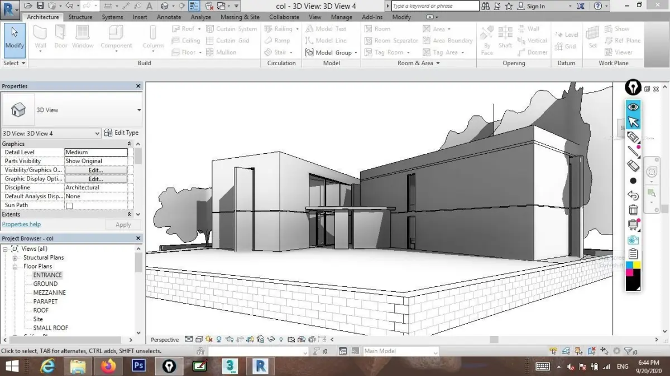670x376 pixels.
Task: Click the Curtain Grid tool
Action: coord(227,41)
